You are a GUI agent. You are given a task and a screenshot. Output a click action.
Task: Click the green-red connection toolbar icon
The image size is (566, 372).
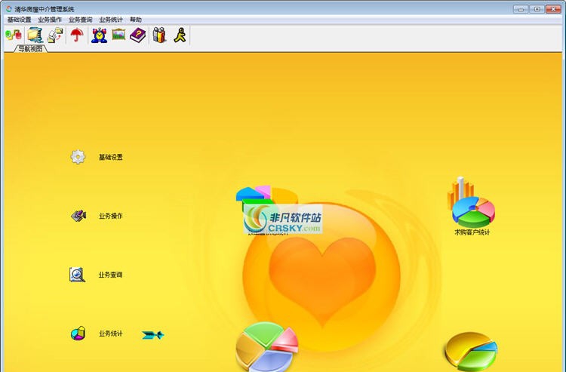pyautogui.click(x=14, y=35)
